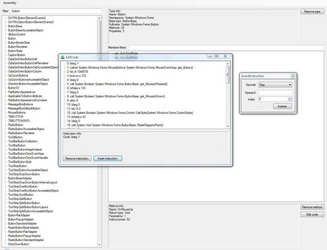
Task: Switch to the Members filters tab
Action: tap(118, 47)
